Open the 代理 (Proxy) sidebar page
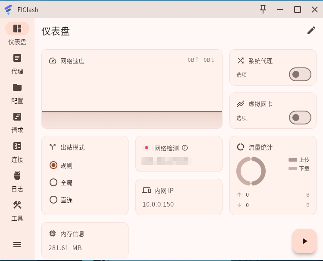 click(17, 64)
